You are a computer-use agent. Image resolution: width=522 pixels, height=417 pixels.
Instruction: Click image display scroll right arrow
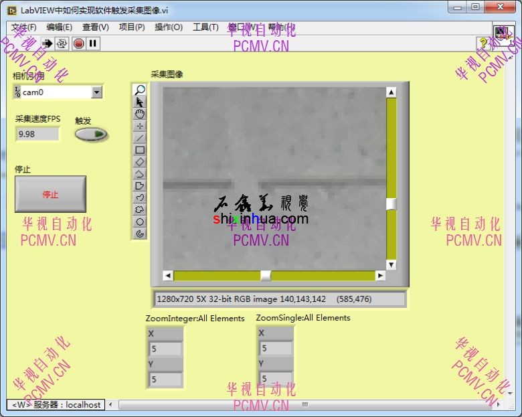pos(380,276)
